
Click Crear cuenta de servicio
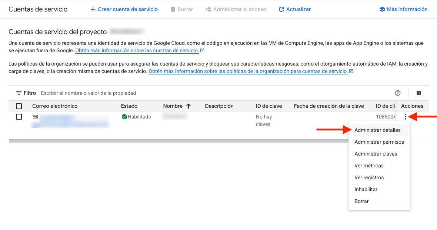(124, 9)
